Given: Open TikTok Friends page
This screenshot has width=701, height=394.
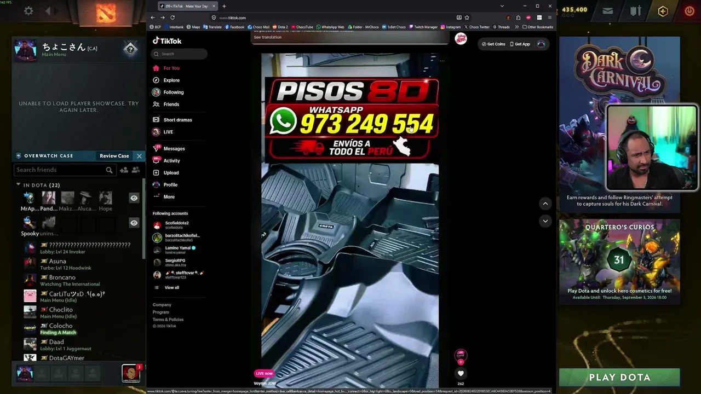Looking at the screenshot, I should pyautogui.click(x=166, y=104).
